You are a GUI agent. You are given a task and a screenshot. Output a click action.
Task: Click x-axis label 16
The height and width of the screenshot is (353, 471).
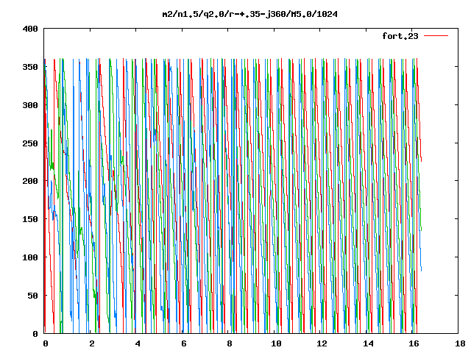click(x=414, y=343)
